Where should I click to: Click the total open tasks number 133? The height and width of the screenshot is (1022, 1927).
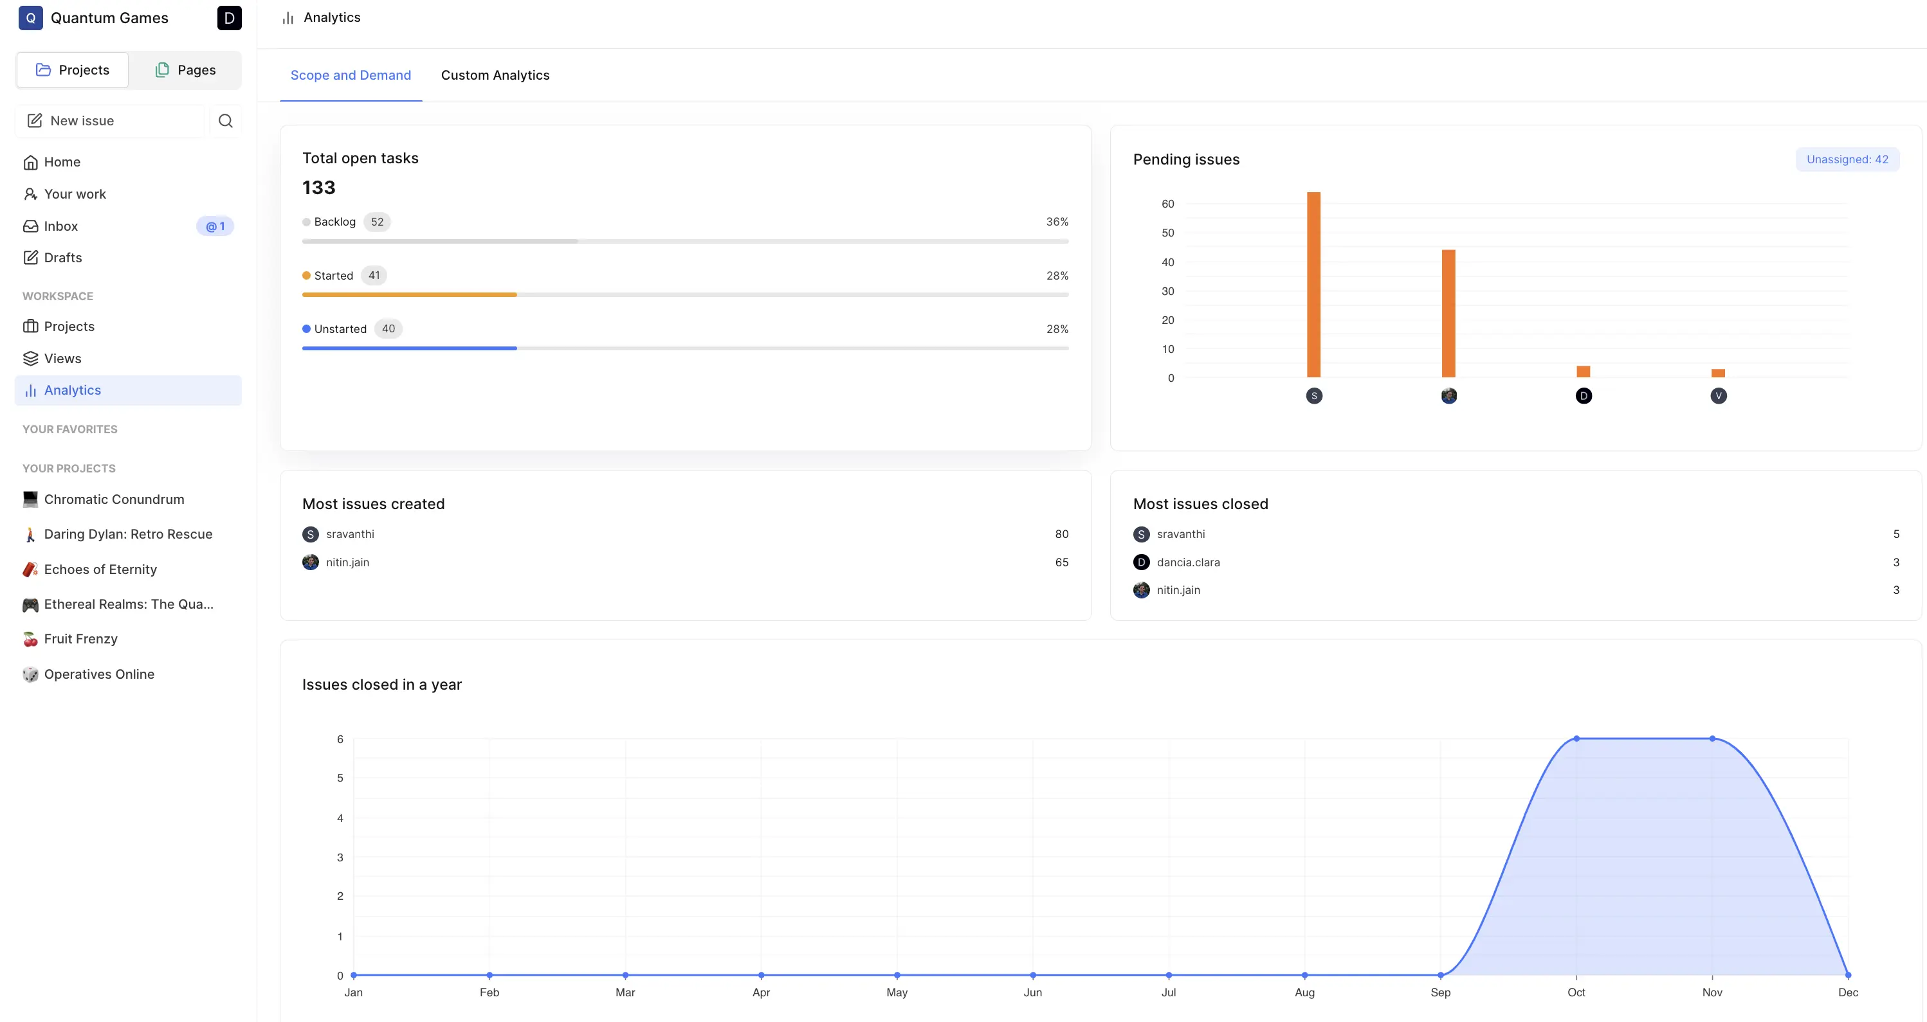point(318,188)
